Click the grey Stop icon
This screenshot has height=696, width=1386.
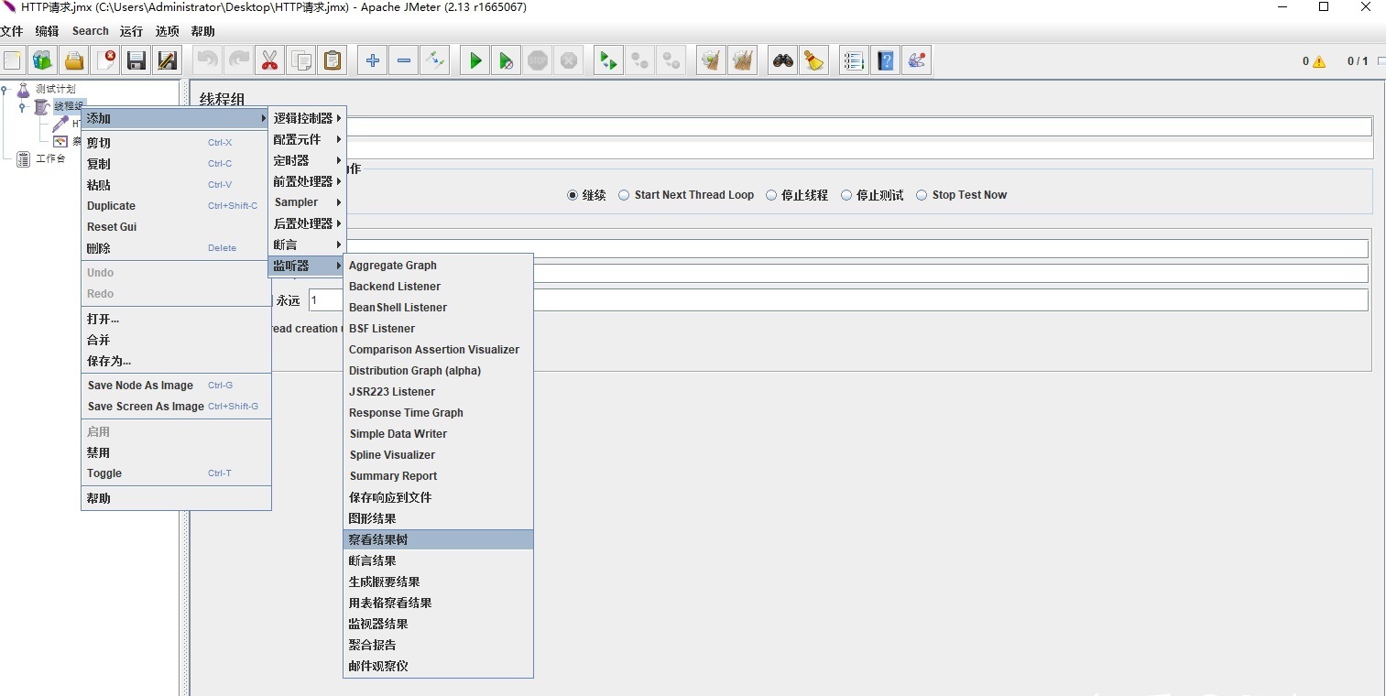tap(538, 60)
